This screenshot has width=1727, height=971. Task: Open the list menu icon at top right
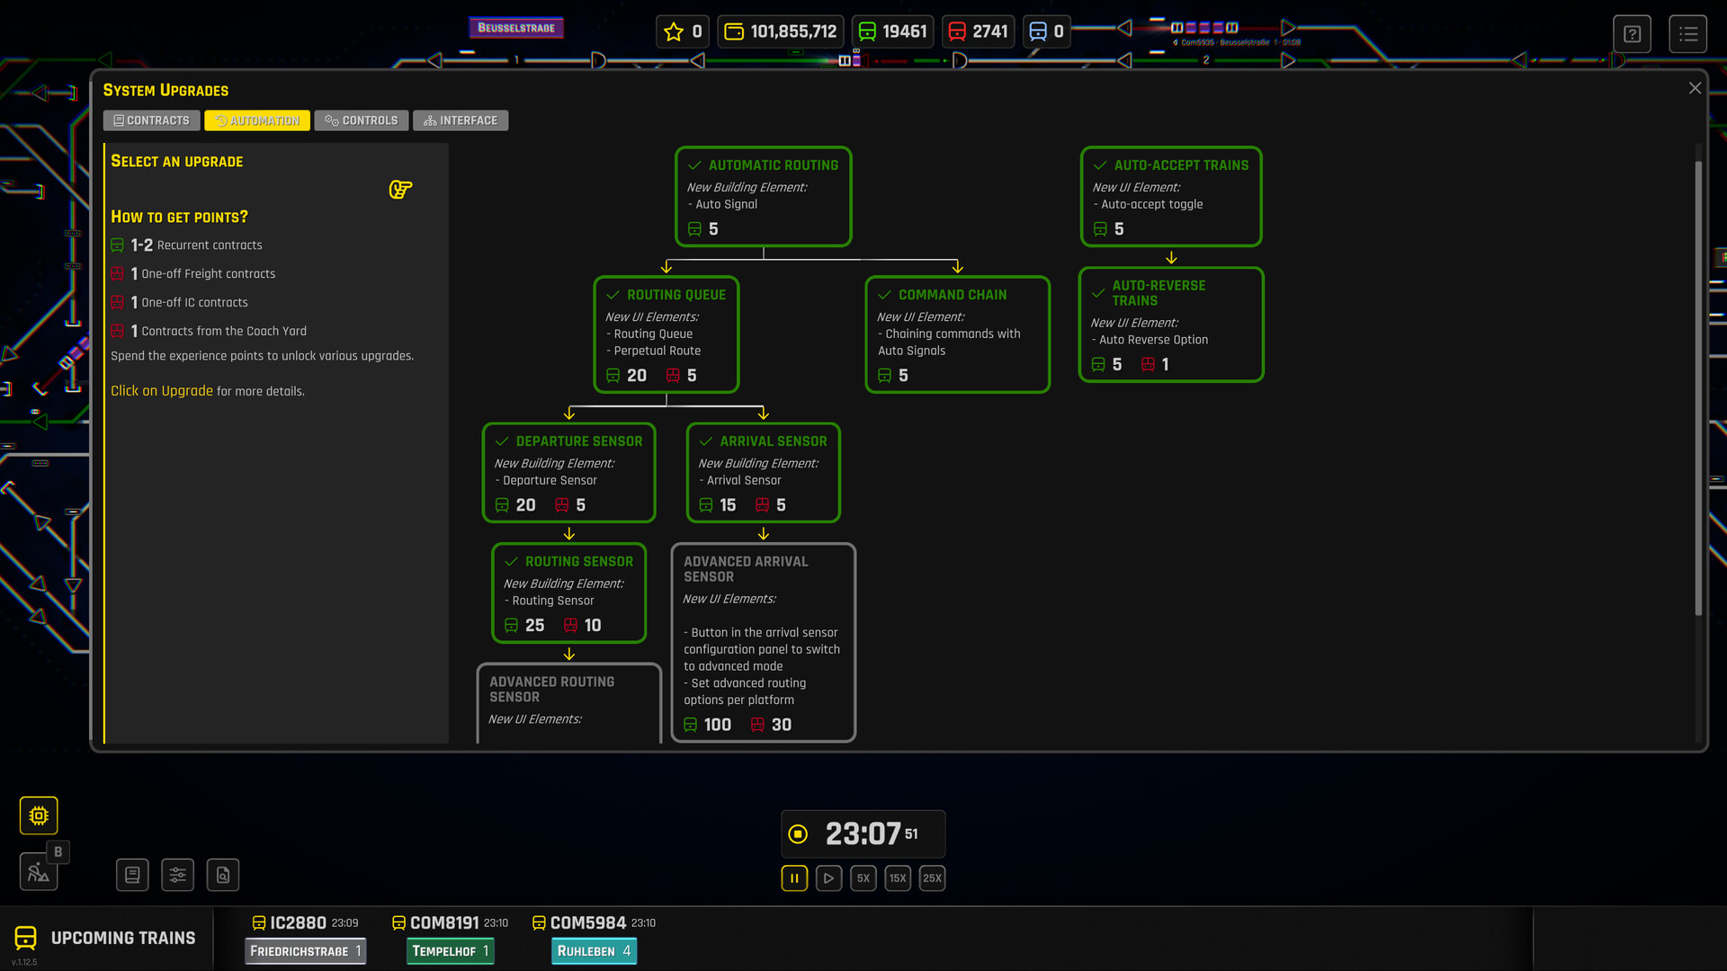click(x=1687, y=34)
